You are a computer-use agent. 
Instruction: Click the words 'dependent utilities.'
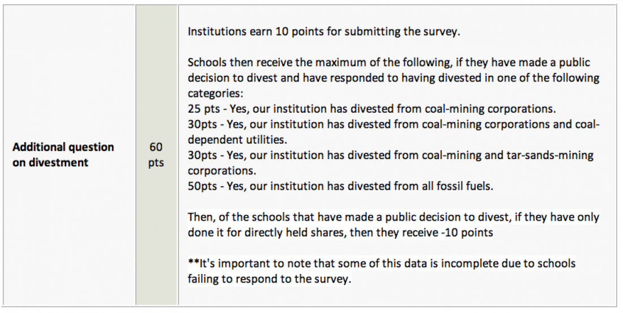click(237, 139)
